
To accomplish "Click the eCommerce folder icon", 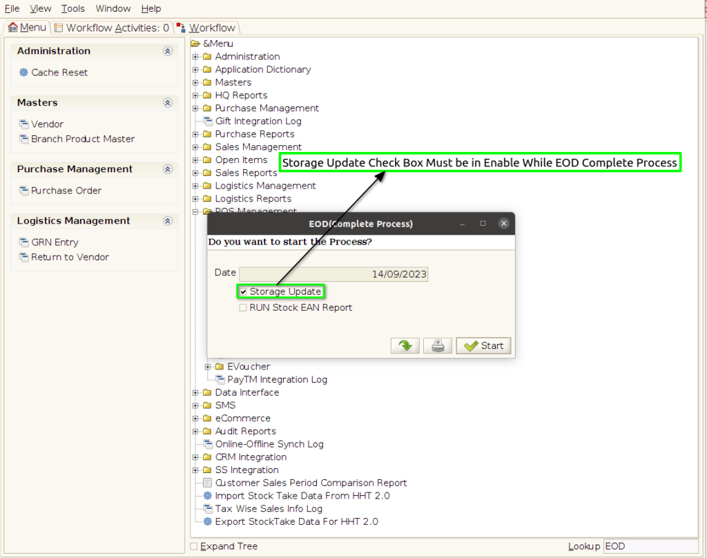I will [x=207, y=418].
